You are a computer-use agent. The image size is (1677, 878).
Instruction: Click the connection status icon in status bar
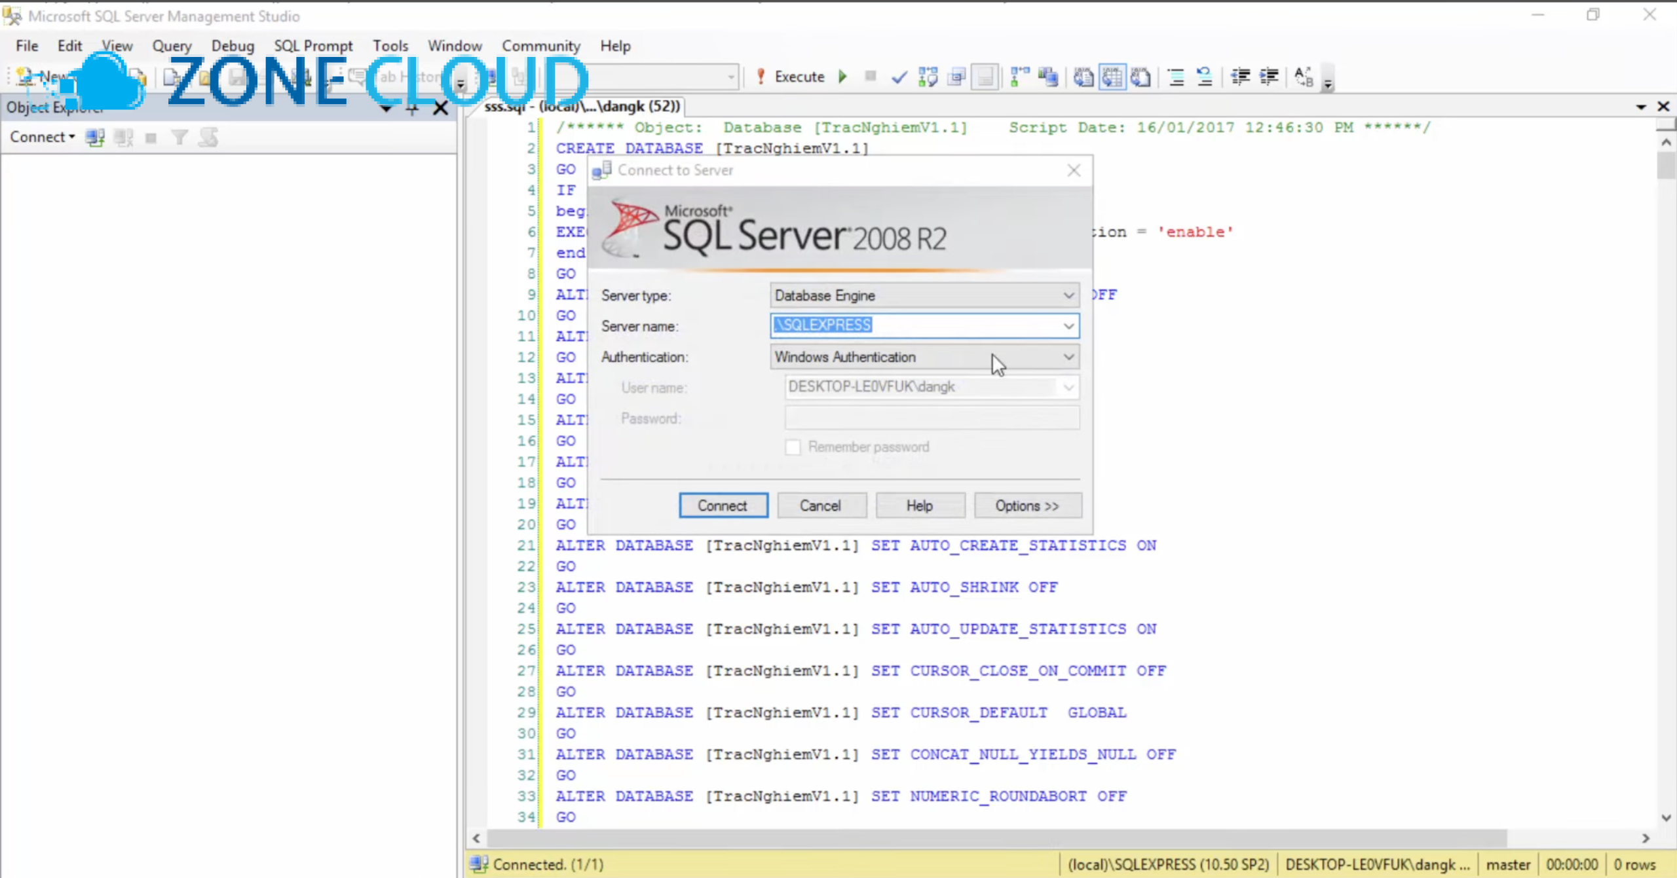tap(479, 864)
